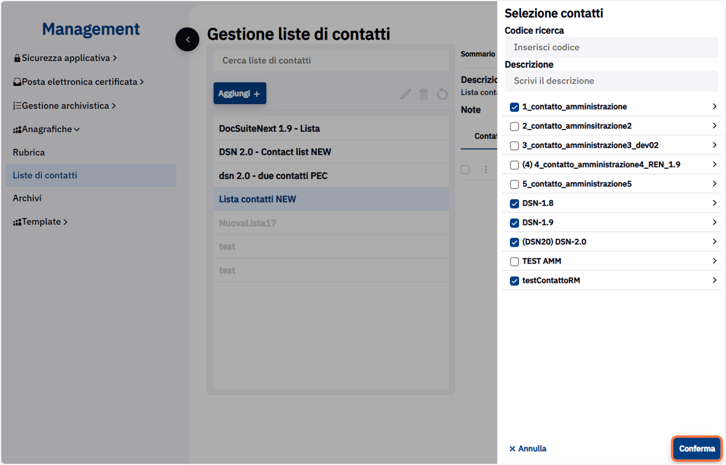Click the lock icon beside Sicurezza applicativa
The height and width of the screenshot is (465, 726).
tap(17, 59)
